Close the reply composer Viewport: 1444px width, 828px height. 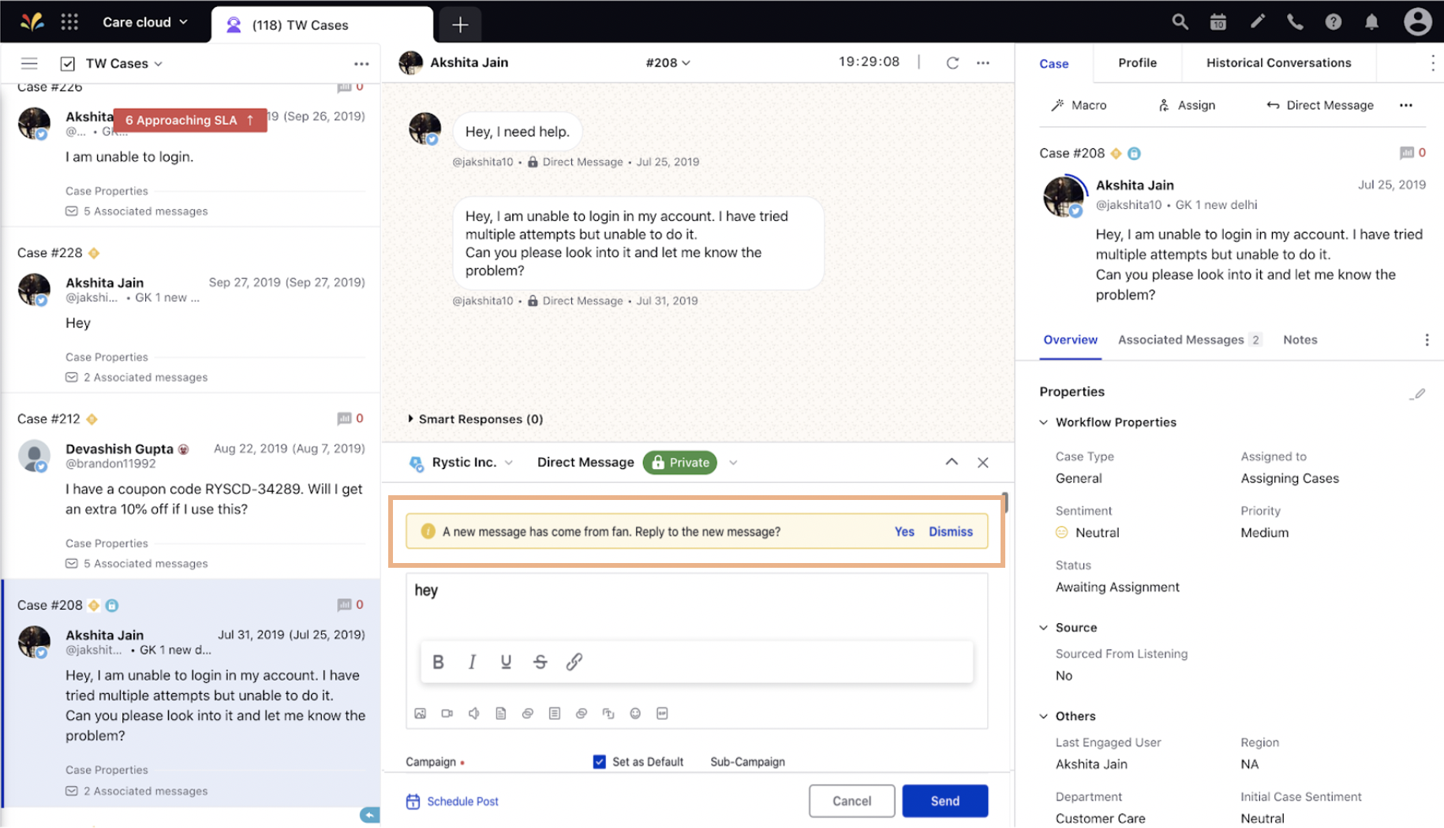point(983,463)
